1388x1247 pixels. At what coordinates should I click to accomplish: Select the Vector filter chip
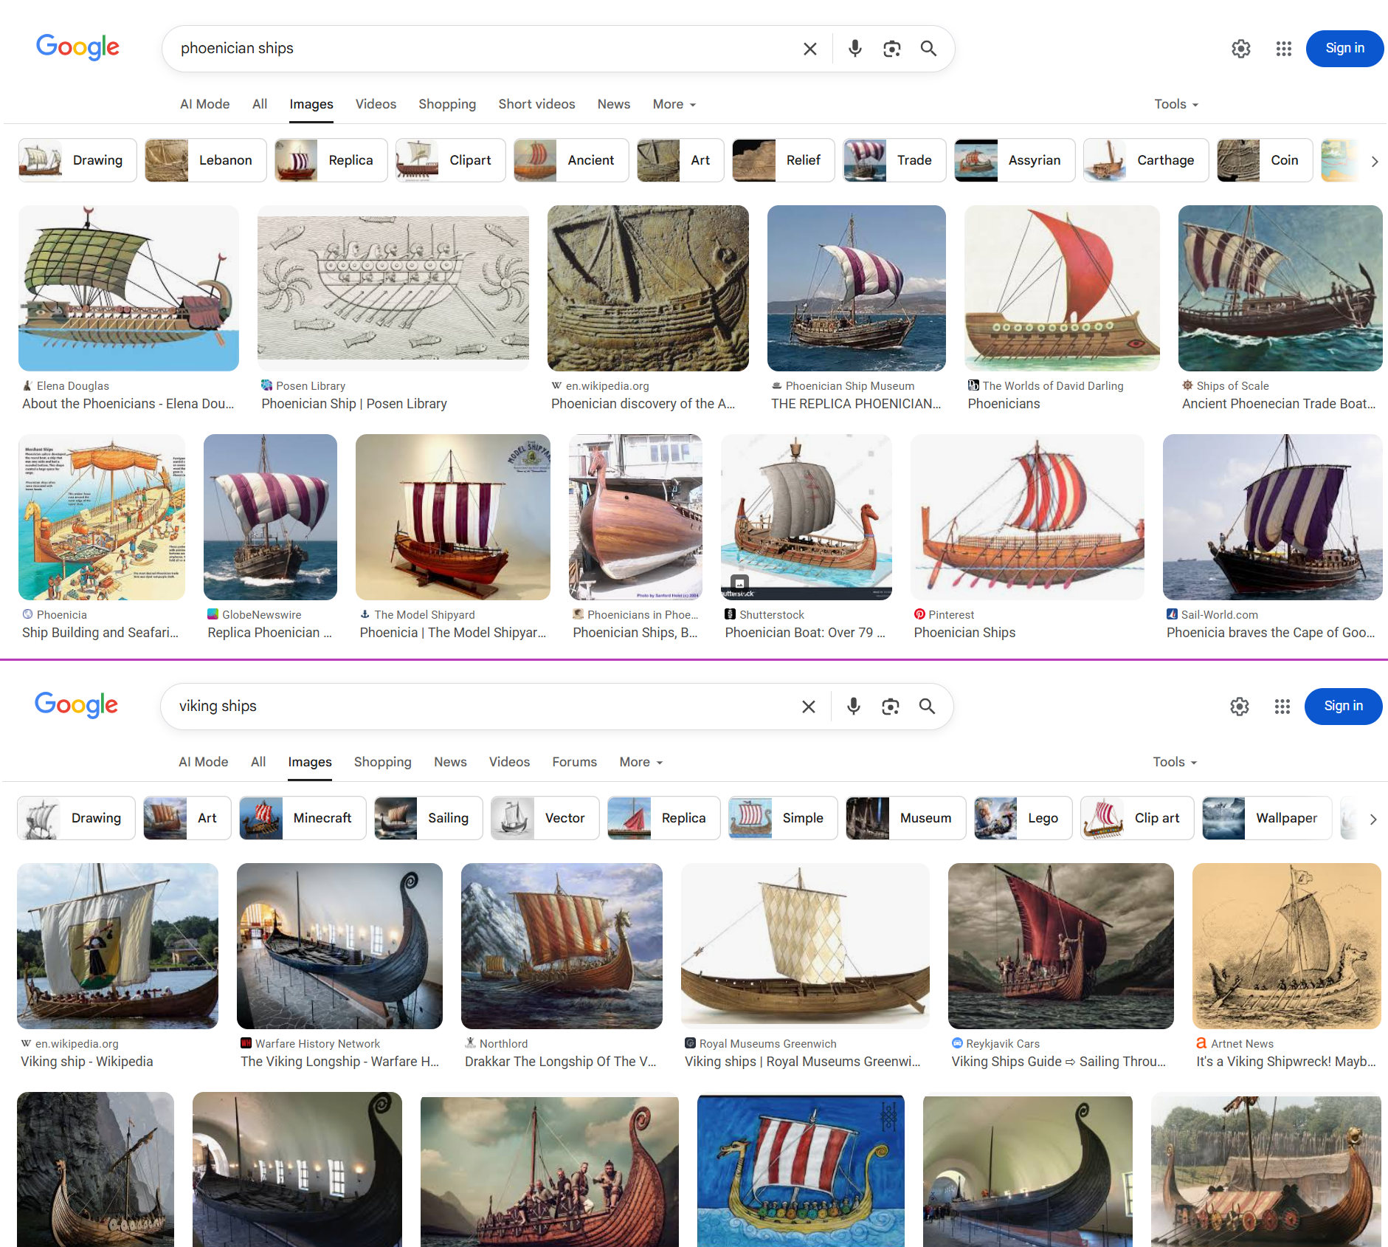click(545, 818)
